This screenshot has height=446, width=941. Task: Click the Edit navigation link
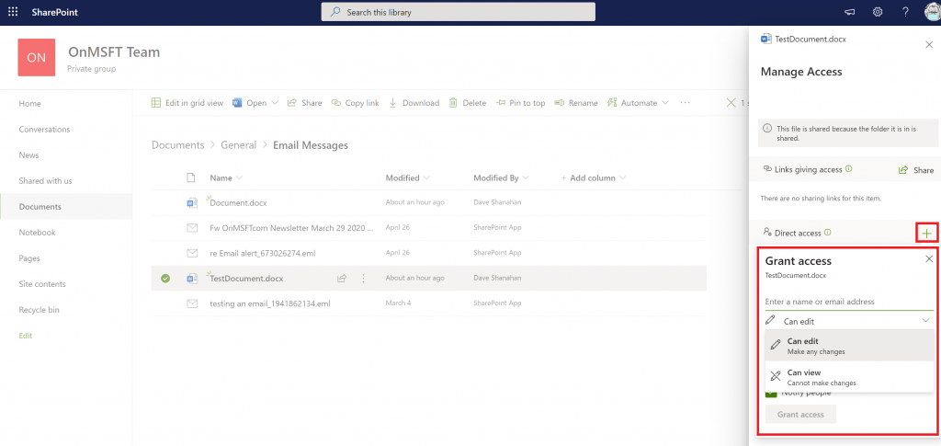[x=25, y=336]
